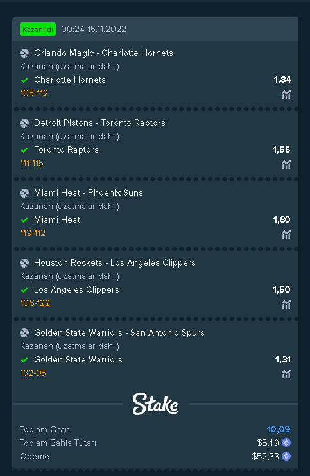Click green checkmark beside Los Angeles Clippers pick
Viewport: 310px width, 476px height.
click(x=24, y=290)
